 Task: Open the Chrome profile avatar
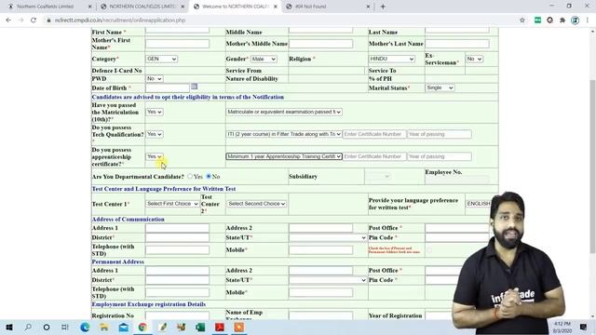tap(576, 20)
